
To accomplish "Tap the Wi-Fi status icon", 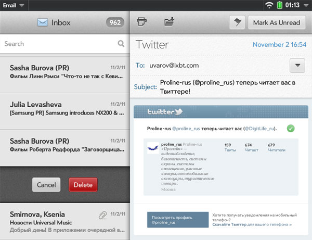I will (x=269, y=5).
